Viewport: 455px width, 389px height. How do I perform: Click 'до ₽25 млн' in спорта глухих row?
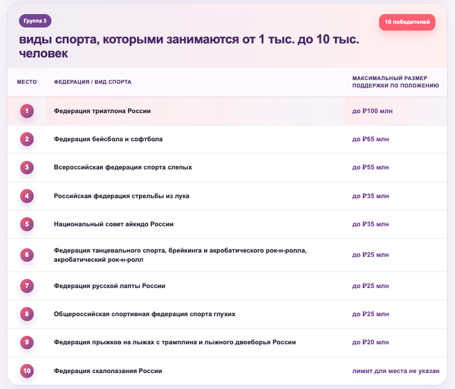pos(370,314)
